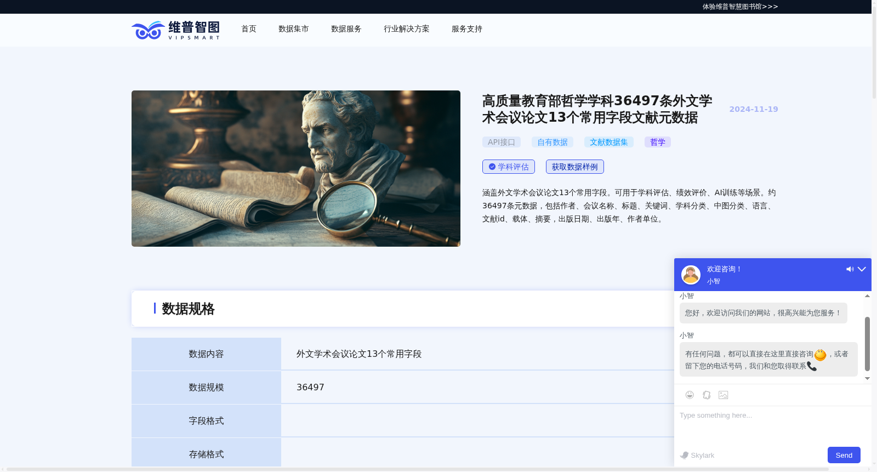The image size is (877, 472).
Task: Mute the chat sound speaker icon
Action: tap(850, 269)
